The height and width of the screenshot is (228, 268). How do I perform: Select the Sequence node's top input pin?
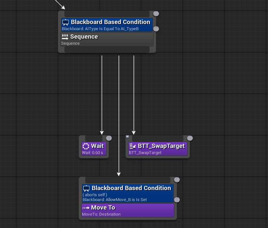[107, 14]
